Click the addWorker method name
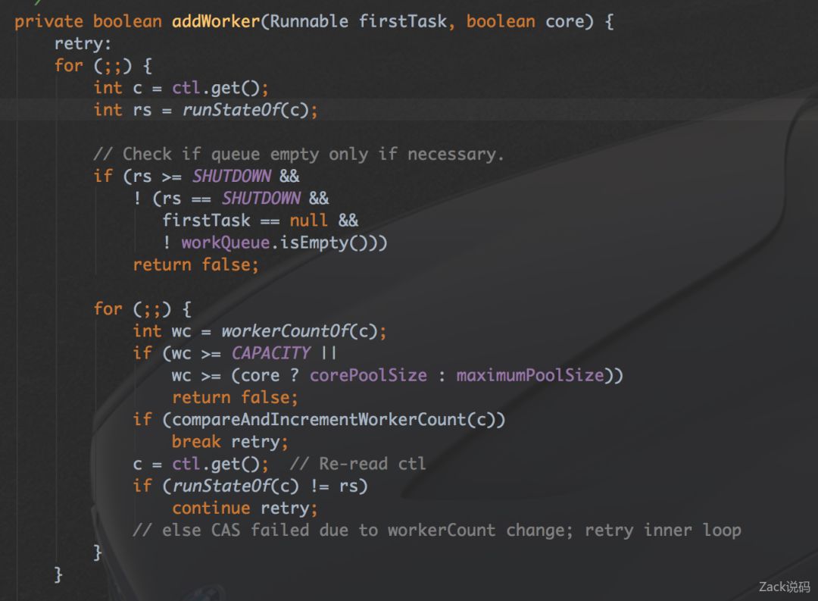The width and height of the screenshot is (818, 601). [x=215, y=21]
